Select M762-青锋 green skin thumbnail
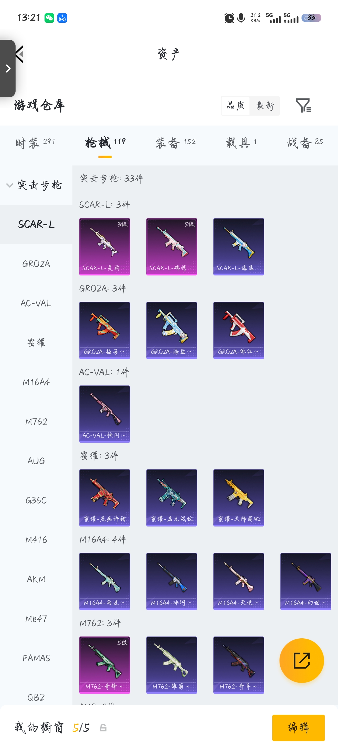The width and height of the screenshot is (338, 751). click(x=104, y=665)
